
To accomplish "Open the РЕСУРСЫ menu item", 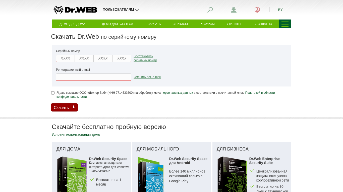I will [x=207, y=24].
